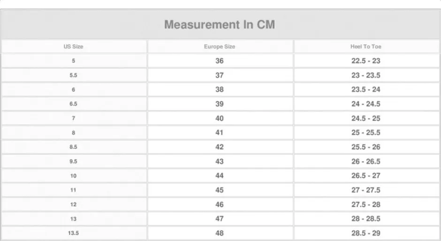Click the 27 - 27.5 measurement cell
Image resolution: width=441 pixels, height=241 pixels.
click(366, 190)
